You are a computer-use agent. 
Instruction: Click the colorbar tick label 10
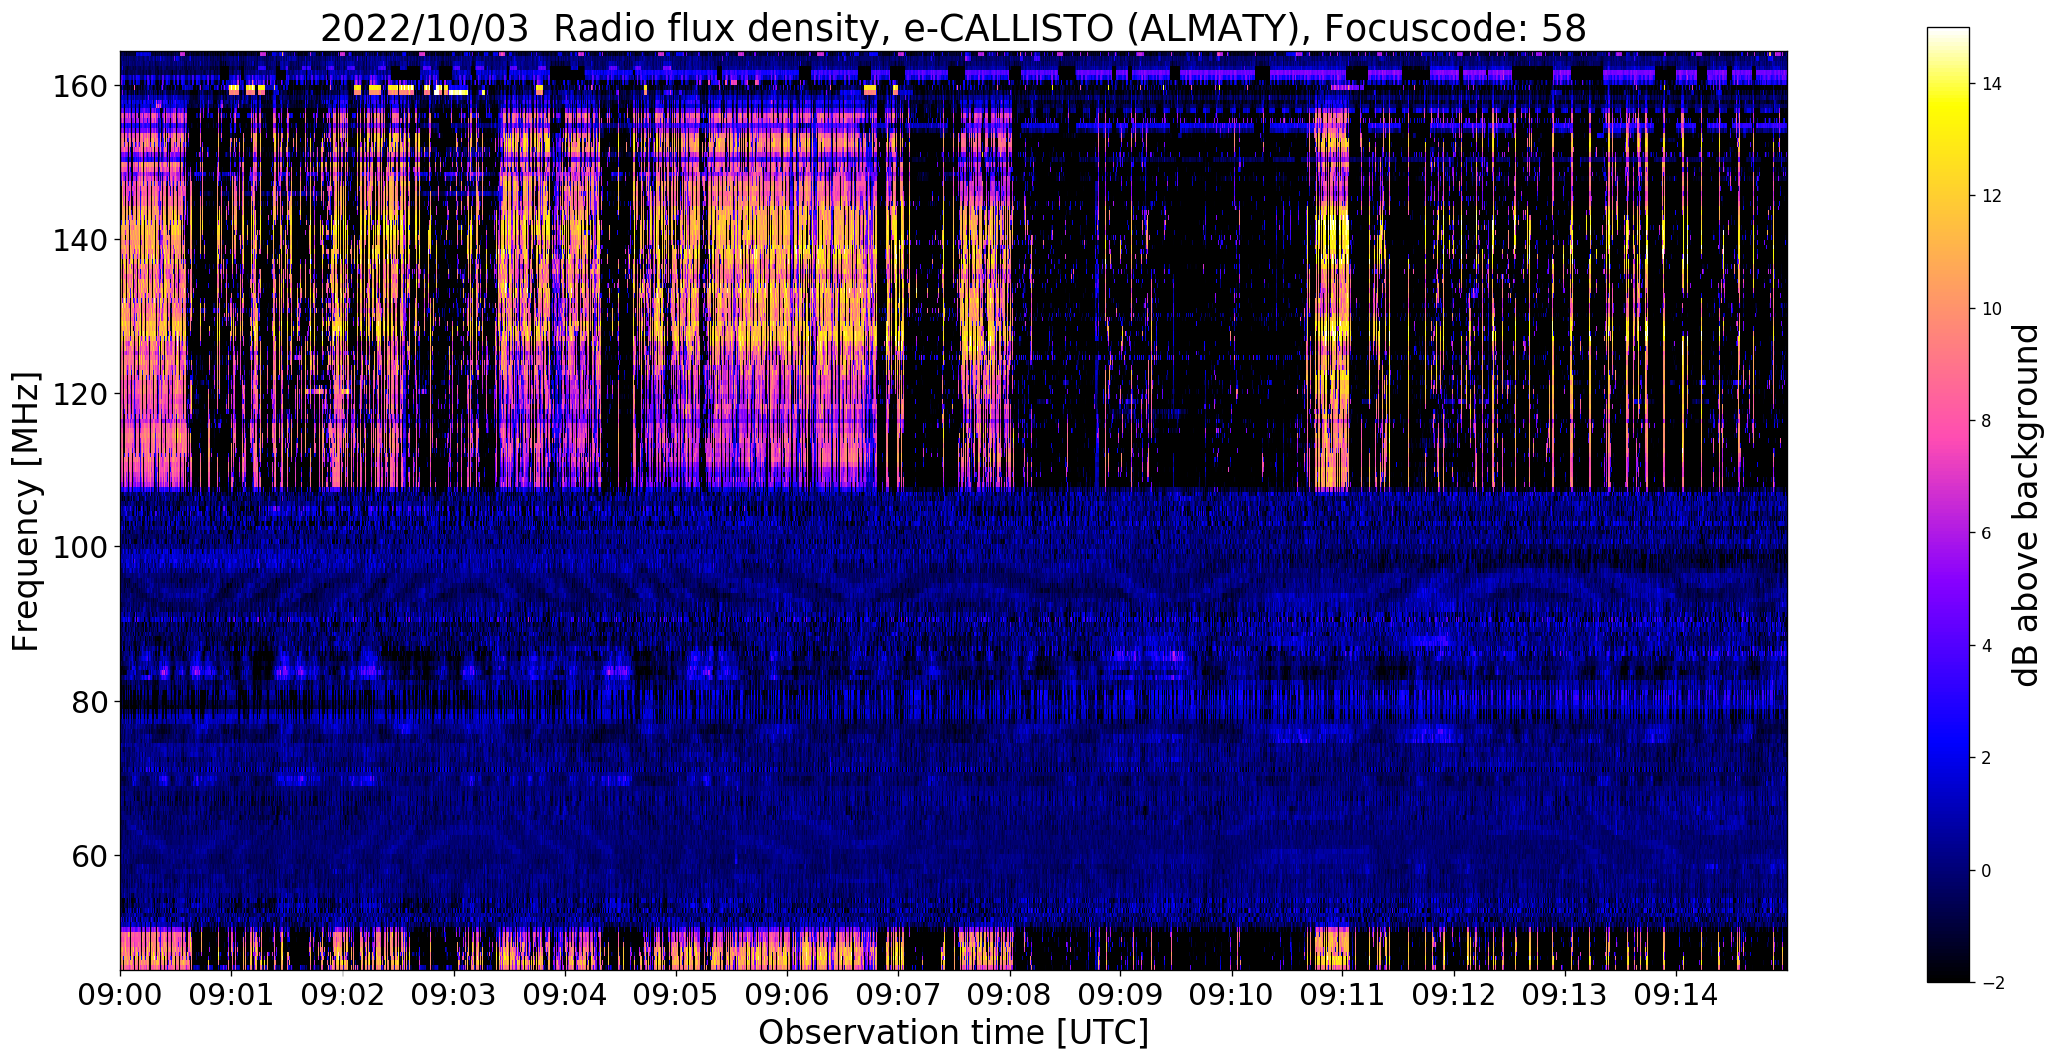point(1992,309)
